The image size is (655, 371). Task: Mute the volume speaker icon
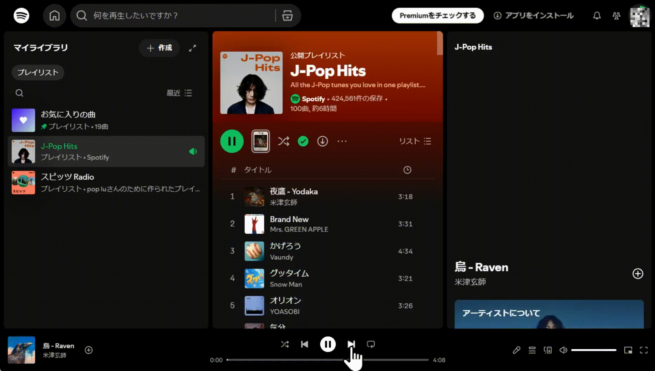coord(563,350)
